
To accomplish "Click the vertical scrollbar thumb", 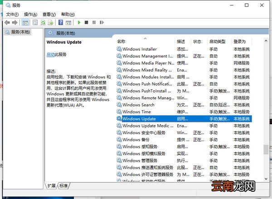I will point(266,150).
